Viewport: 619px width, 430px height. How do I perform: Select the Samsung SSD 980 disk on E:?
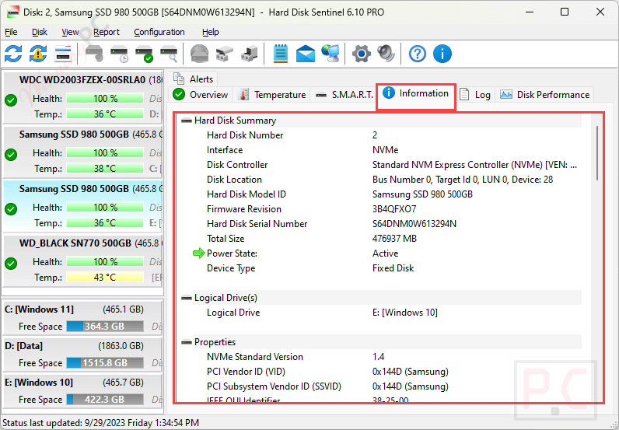tap(82, 206)
